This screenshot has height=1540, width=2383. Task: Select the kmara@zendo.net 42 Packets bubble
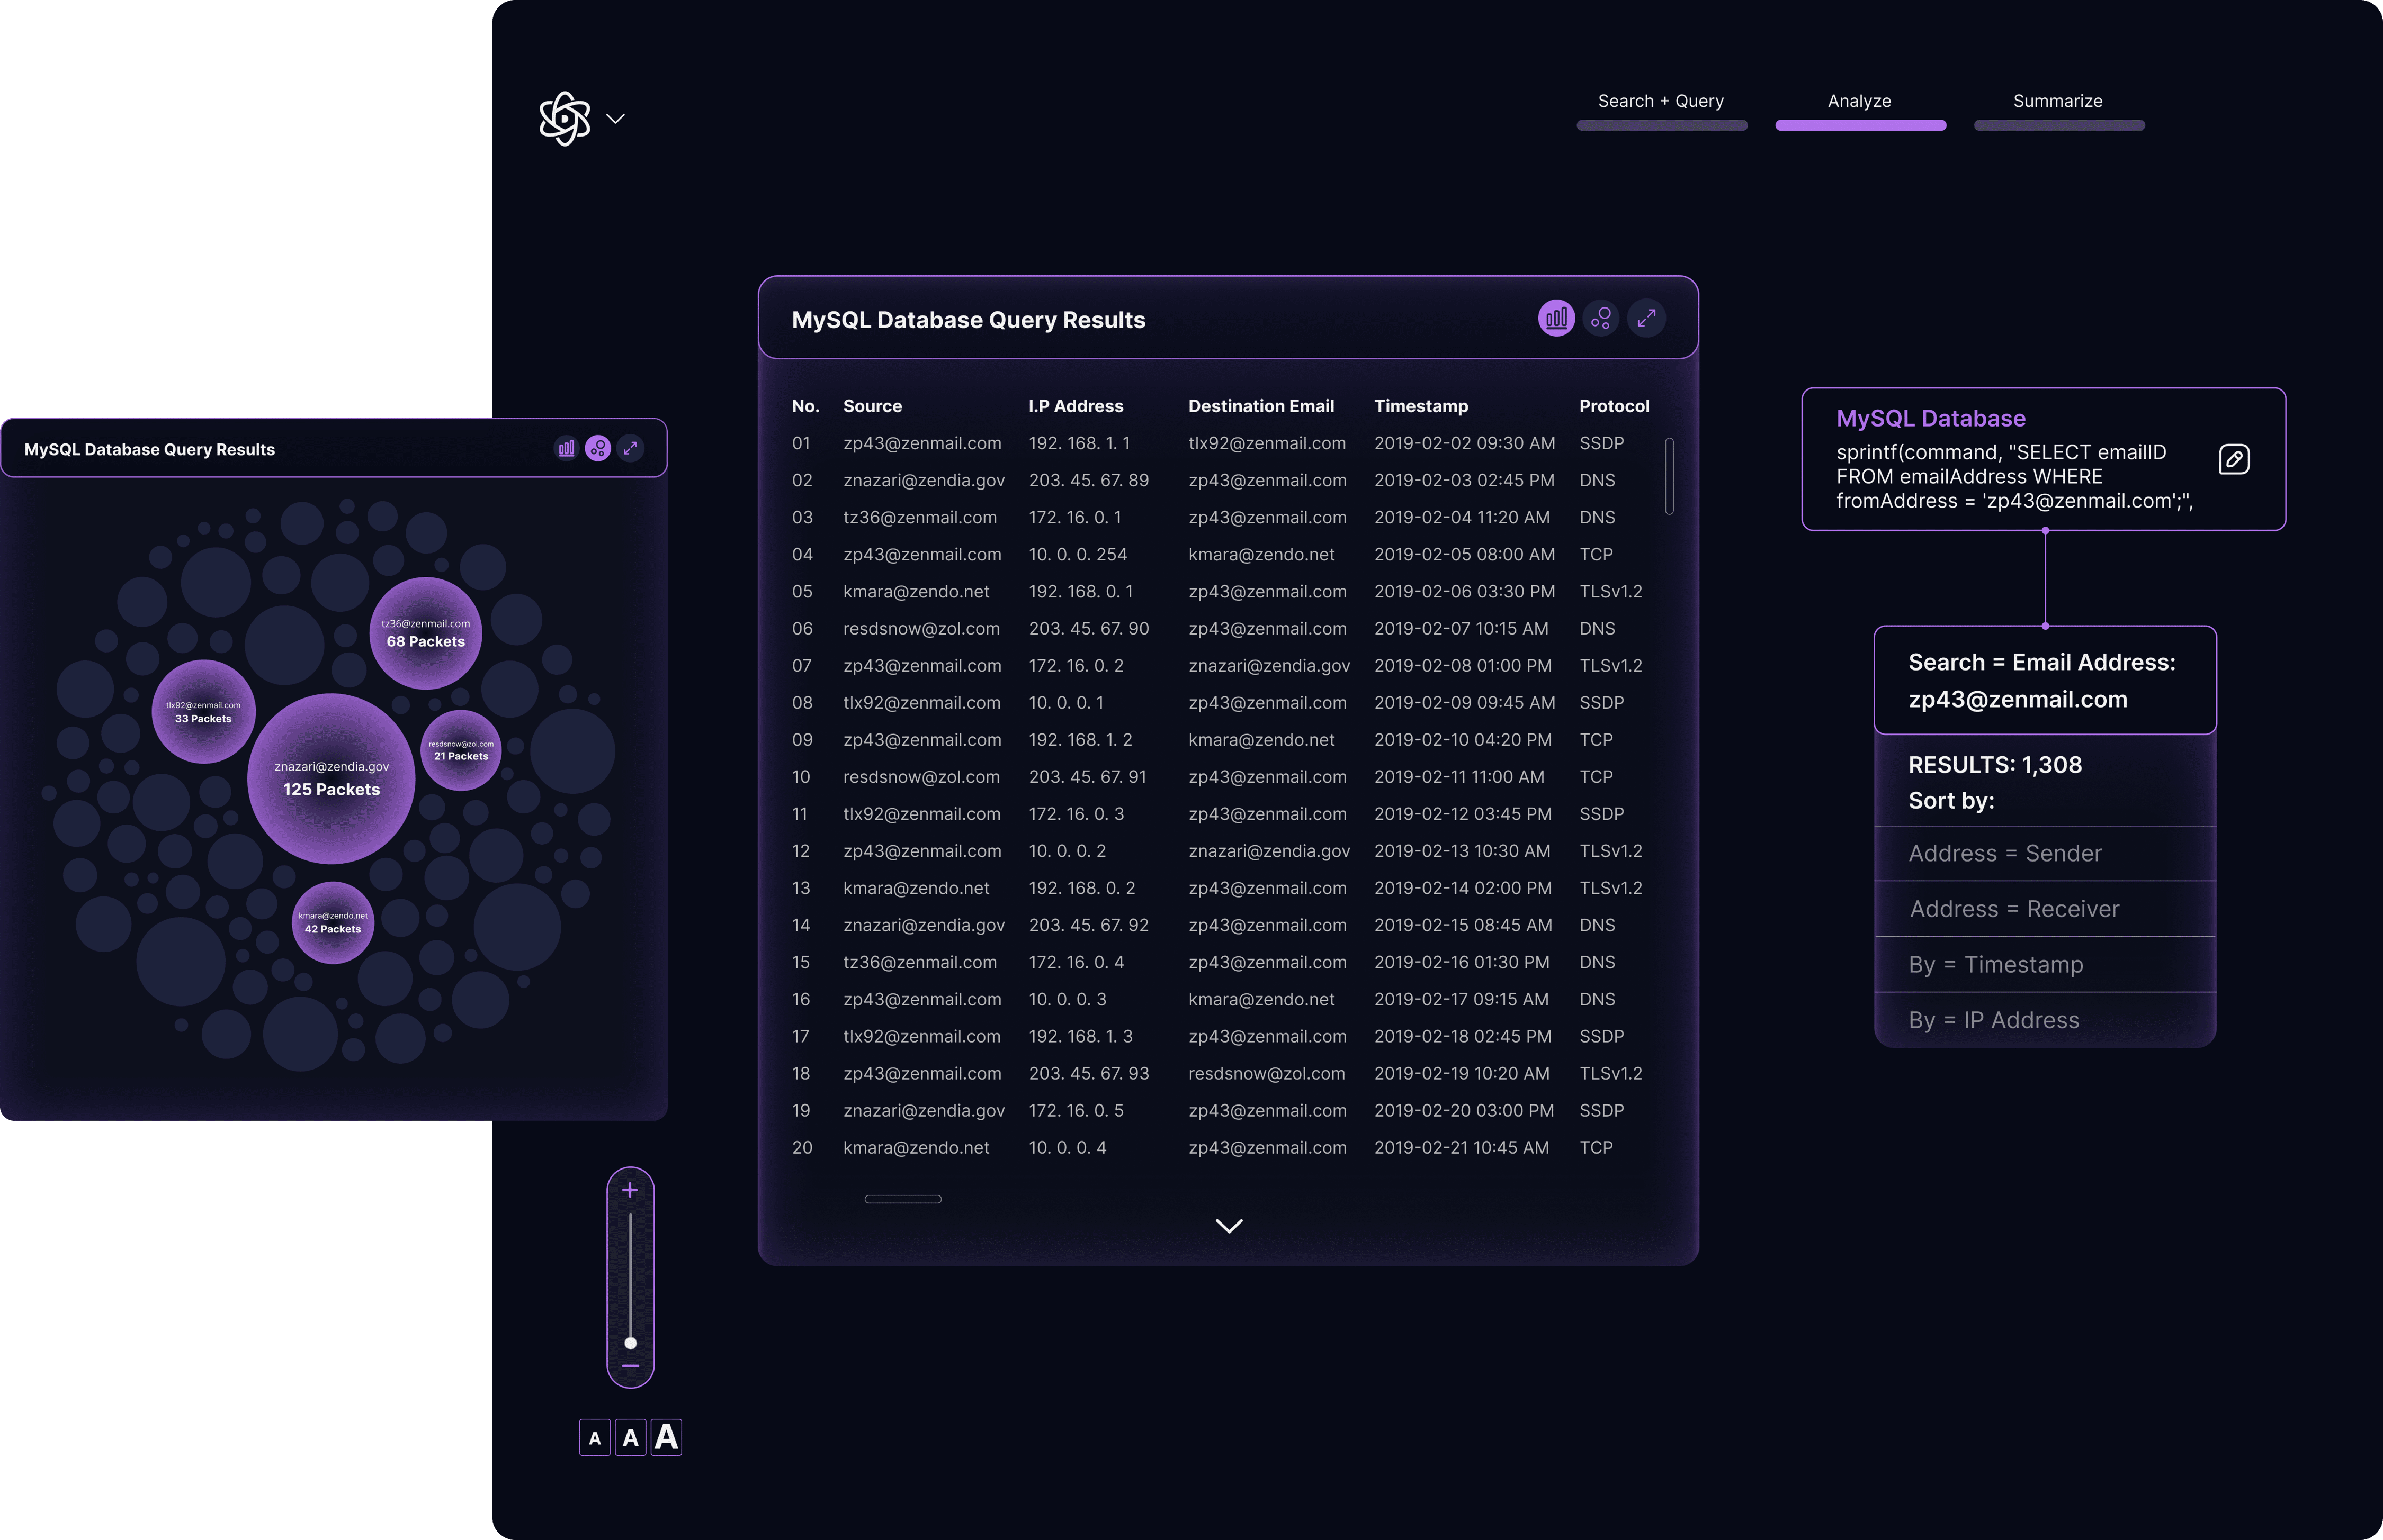[x=333, y=922]
